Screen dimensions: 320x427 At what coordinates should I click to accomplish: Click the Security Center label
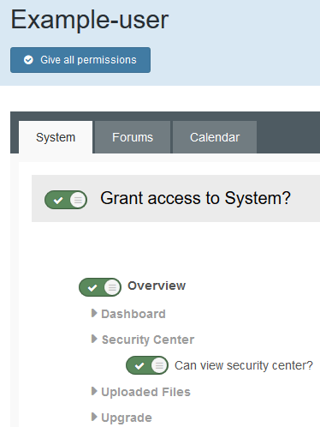tap(148, 340)
